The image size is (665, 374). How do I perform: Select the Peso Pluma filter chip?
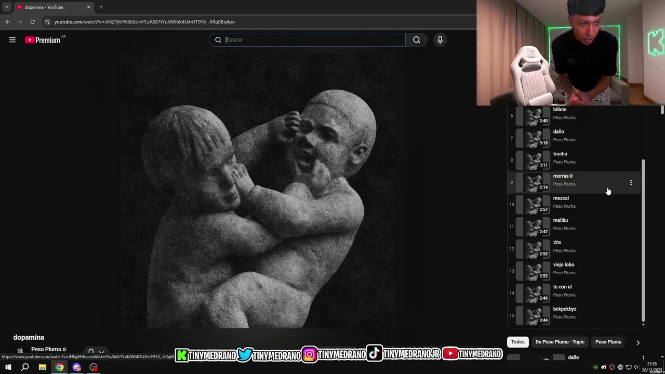[x=608, y=342]
